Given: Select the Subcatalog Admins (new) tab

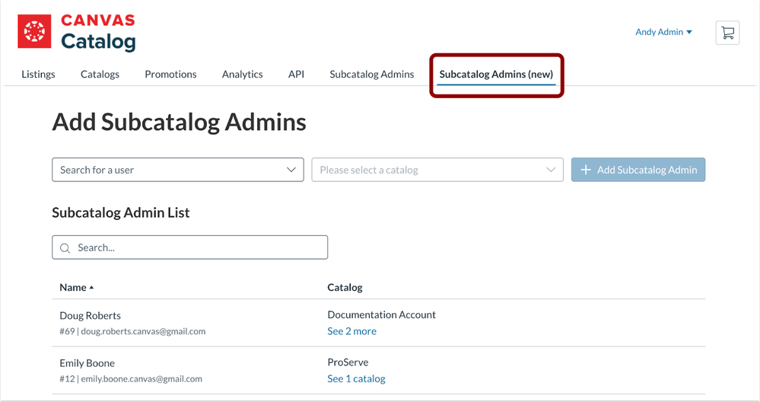Looking at the screenshot, I should pos(496,74).
